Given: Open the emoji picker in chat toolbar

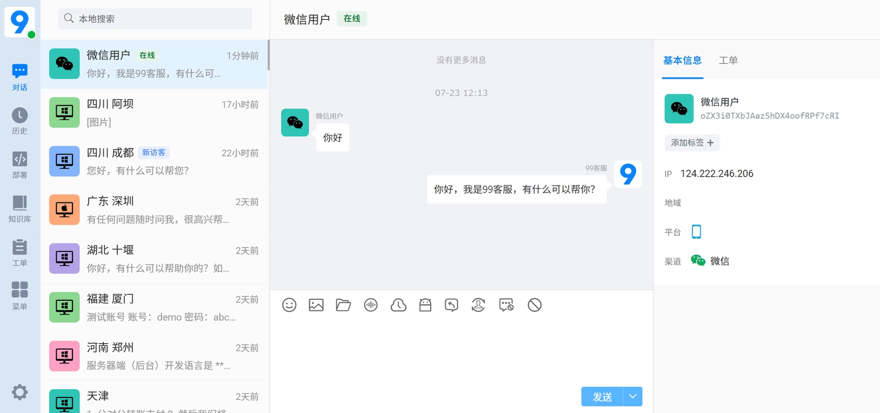Looking at the screenshot, I should click(289, 305).
